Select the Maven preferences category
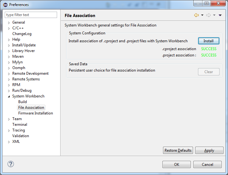228x175 pixels. coord(18,56)
